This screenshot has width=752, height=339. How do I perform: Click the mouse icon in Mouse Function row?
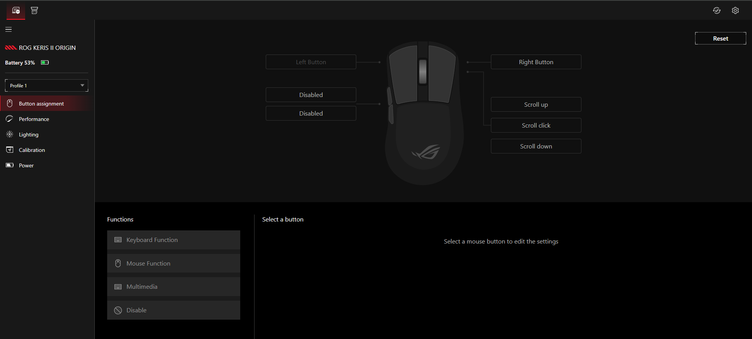pos(118,263)
